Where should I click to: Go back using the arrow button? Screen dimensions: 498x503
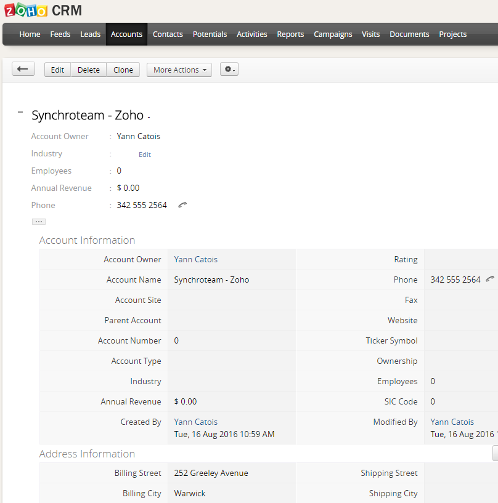click(x=23, y=69)
